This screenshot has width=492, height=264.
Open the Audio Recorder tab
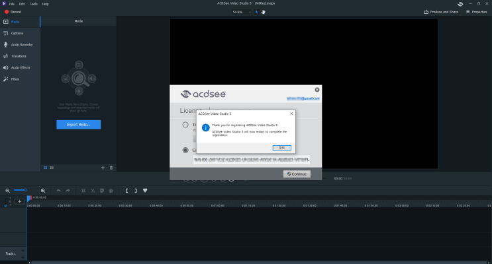(20, 45)
